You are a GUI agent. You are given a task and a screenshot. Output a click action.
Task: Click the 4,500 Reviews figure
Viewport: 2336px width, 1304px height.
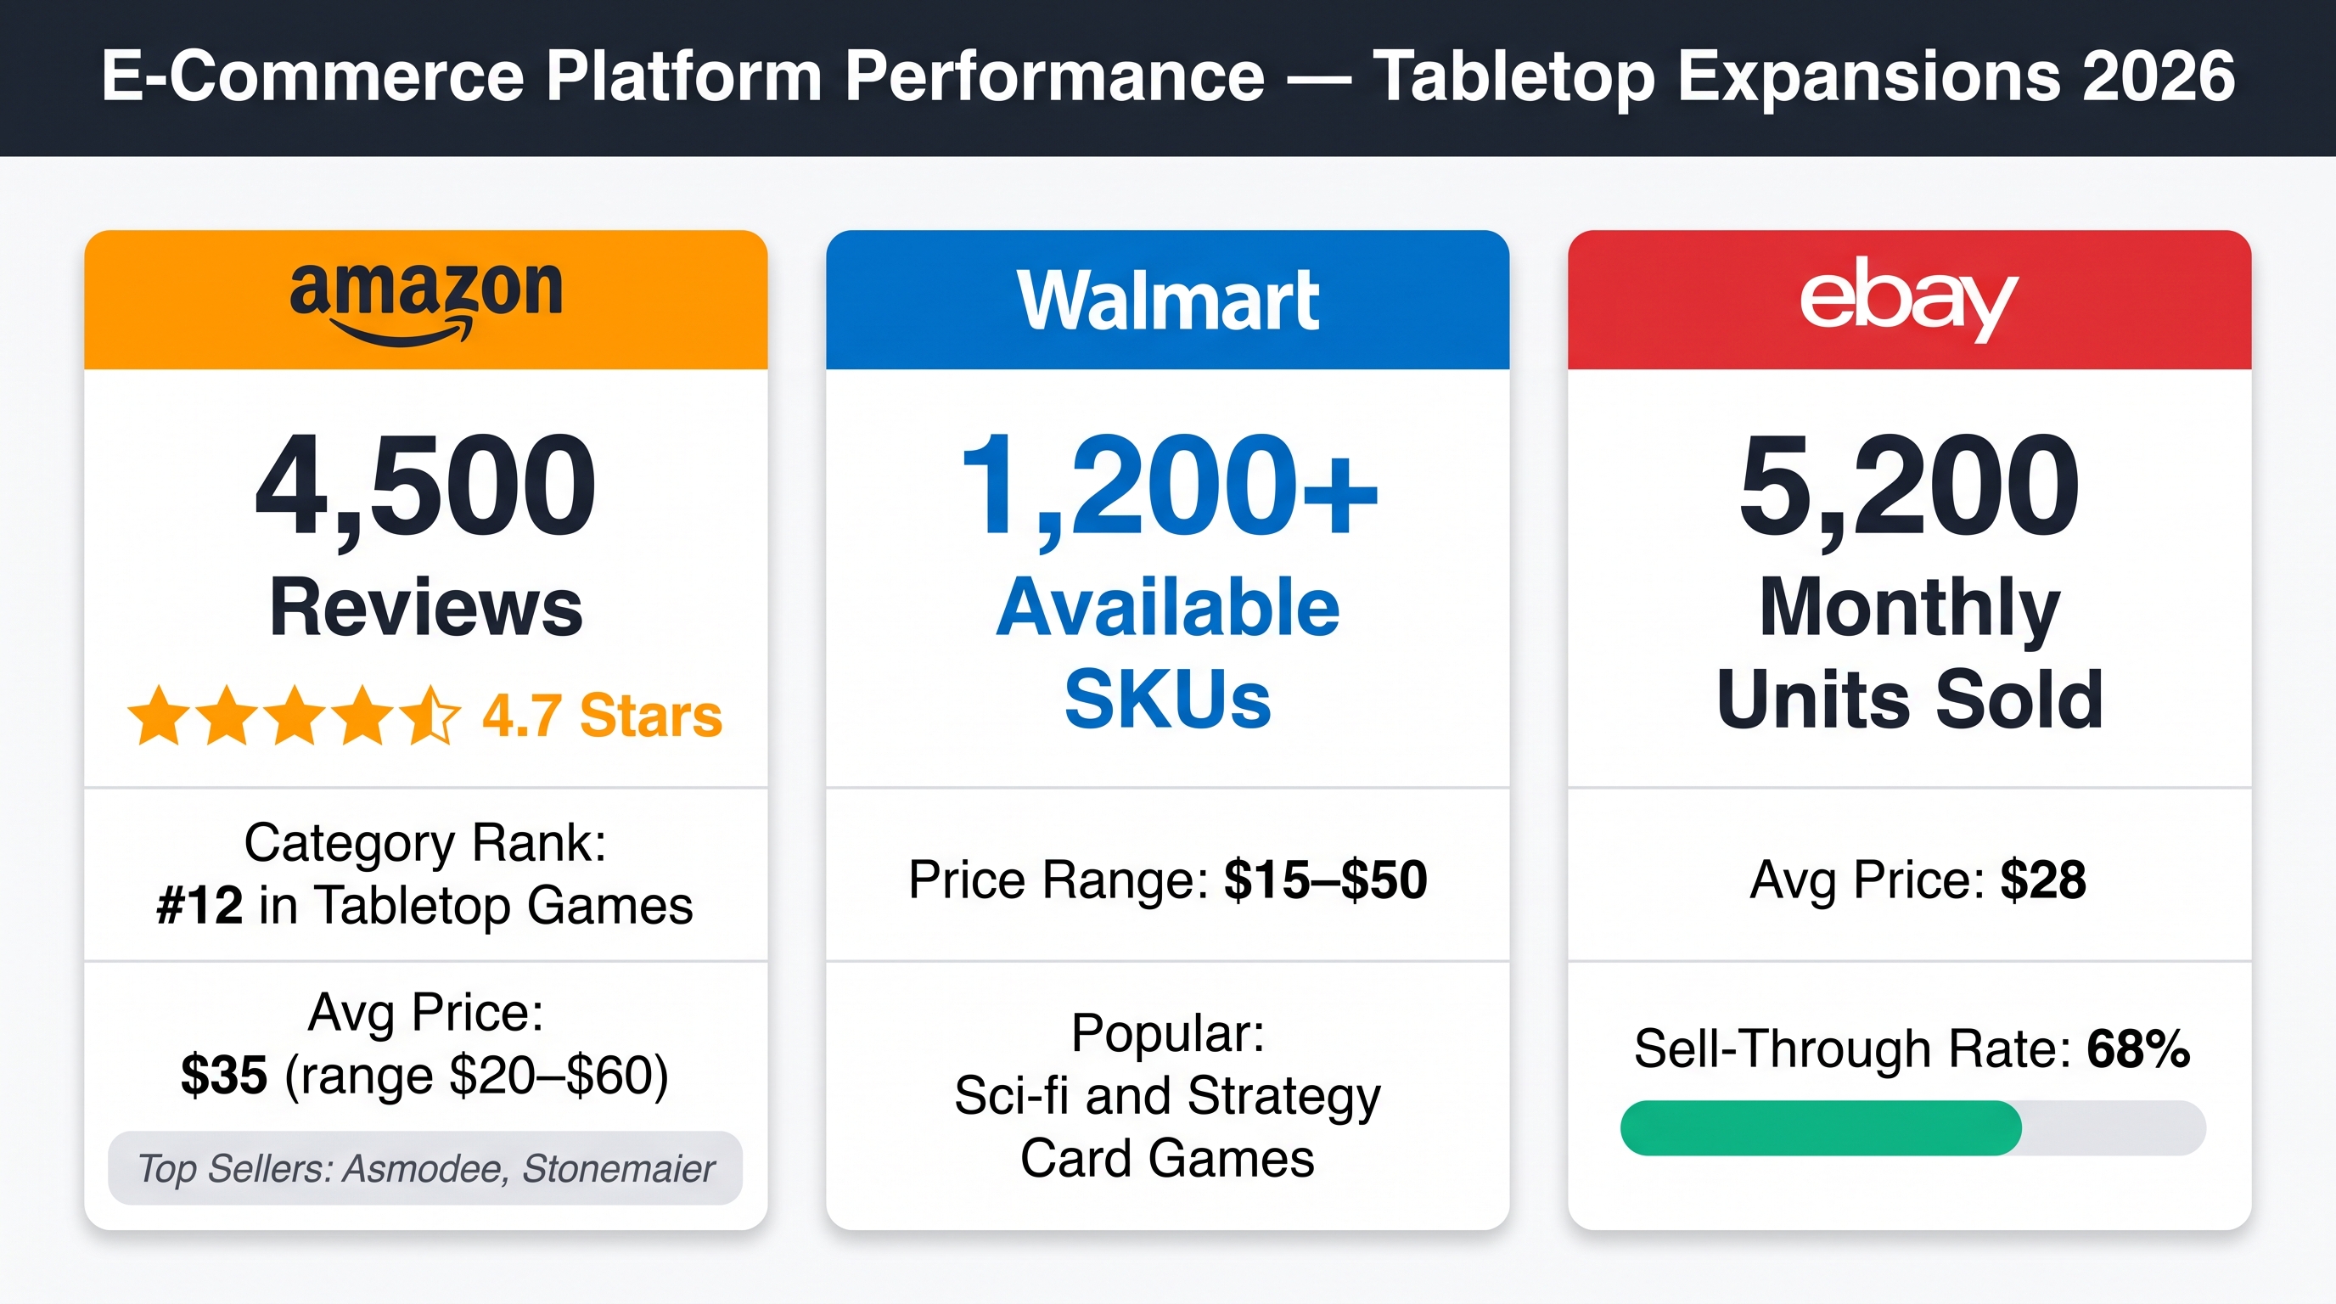point(425,535)
